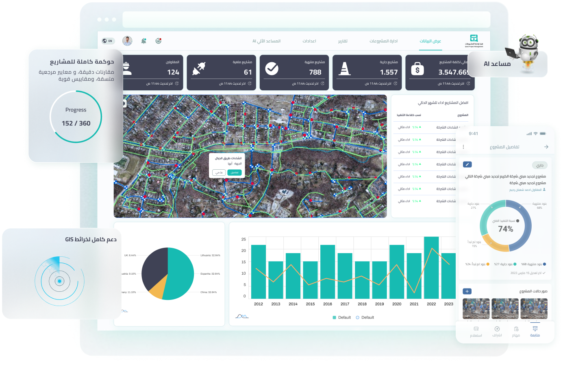The width and height of the screenshot is (563, 365).
Task: Click the blue plus icon to add project photos
Action: pos(467,291)
